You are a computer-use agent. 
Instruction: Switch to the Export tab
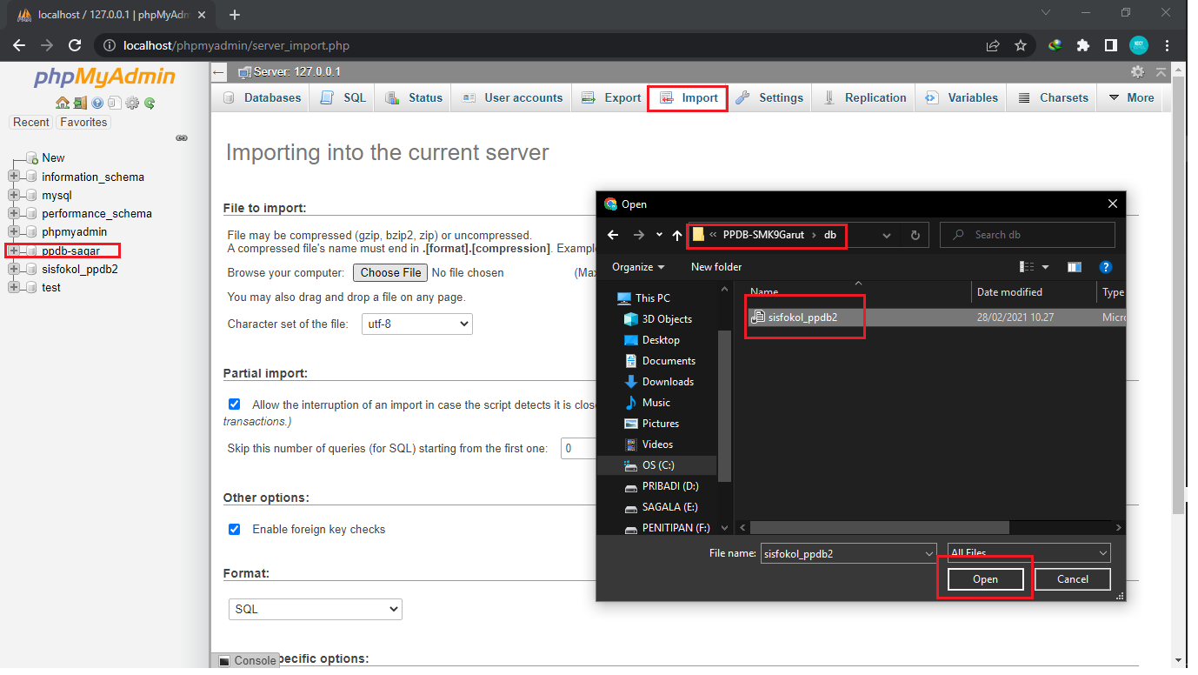click(611, 97)
